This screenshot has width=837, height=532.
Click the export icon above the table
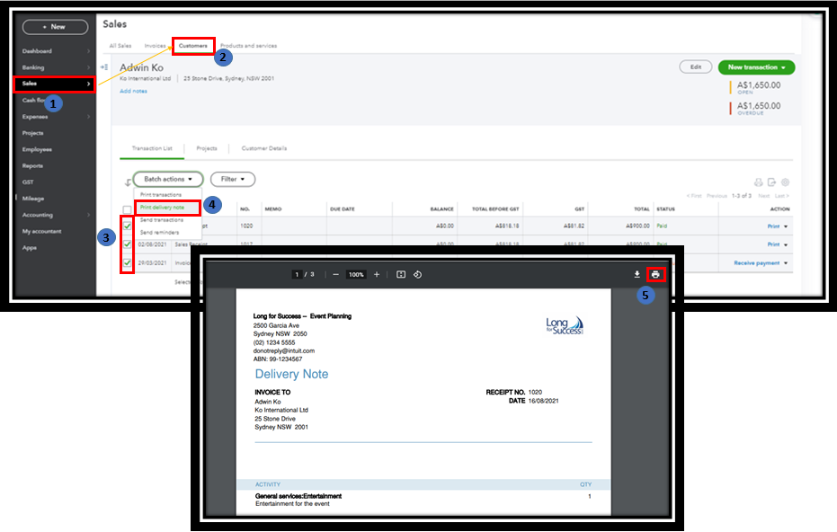click(771, 182)
